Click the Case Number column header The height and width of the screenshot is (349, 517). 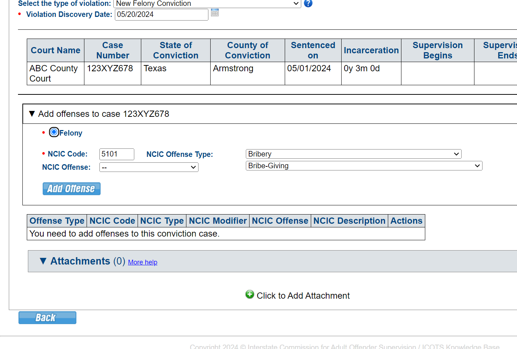[113, 50]
